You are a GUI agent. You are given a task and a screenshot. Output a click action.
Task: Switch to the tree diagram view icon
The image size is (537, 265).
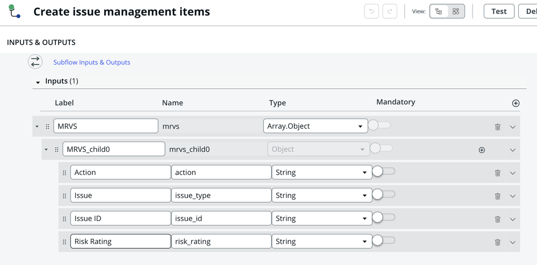pos(439,11)
